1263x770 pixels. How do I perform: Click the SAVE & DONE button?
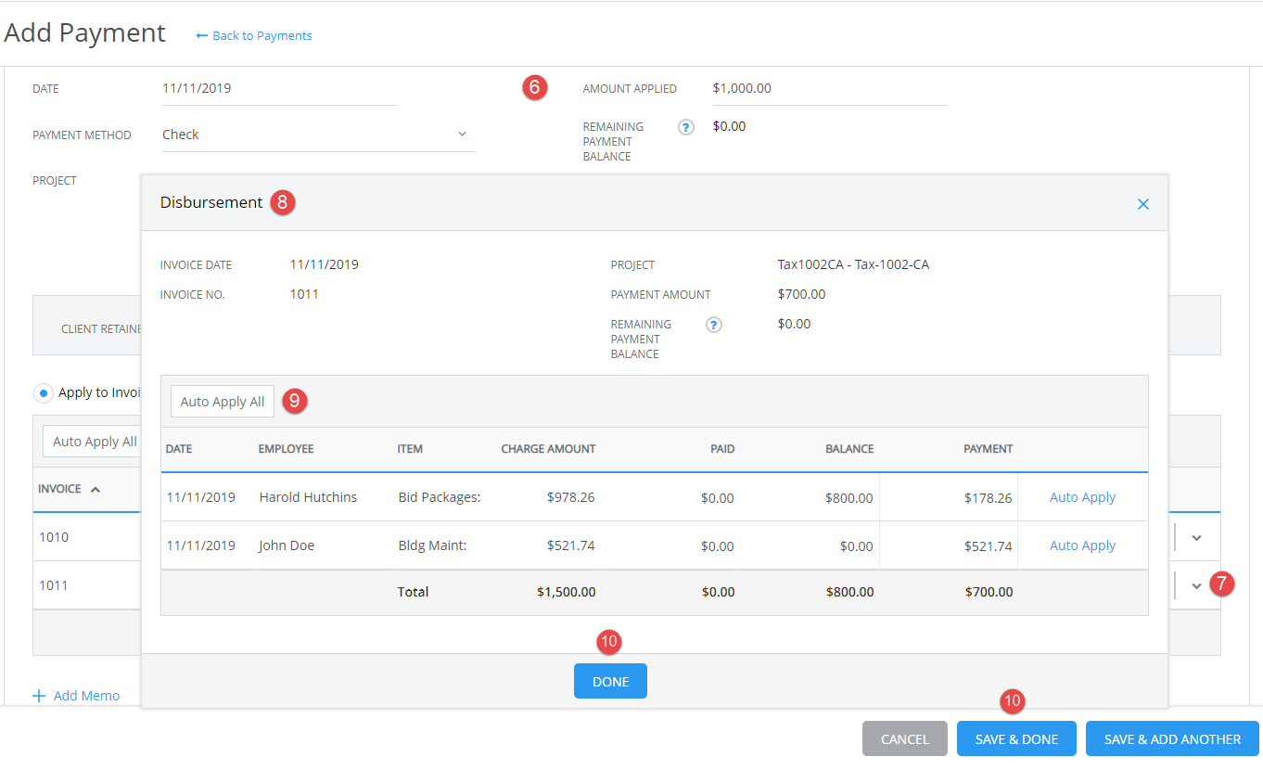coord(1016,738)
